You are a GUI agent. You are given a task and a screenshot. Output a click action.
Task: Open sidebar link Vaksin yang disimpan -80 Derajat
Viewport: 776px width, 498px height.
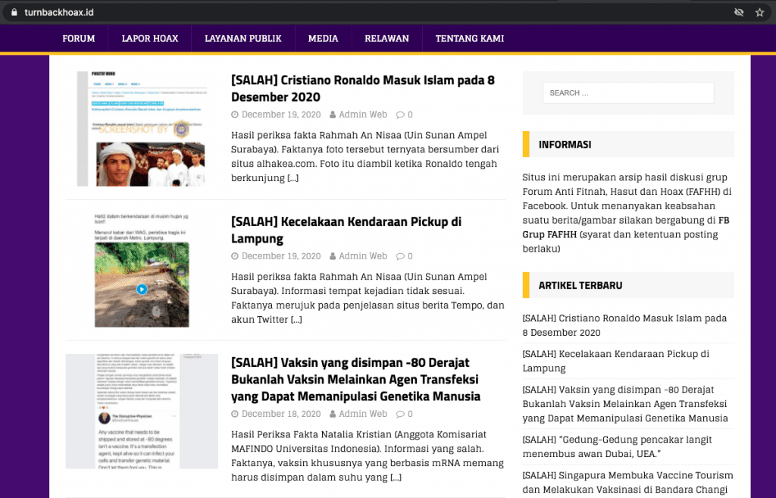625,404
